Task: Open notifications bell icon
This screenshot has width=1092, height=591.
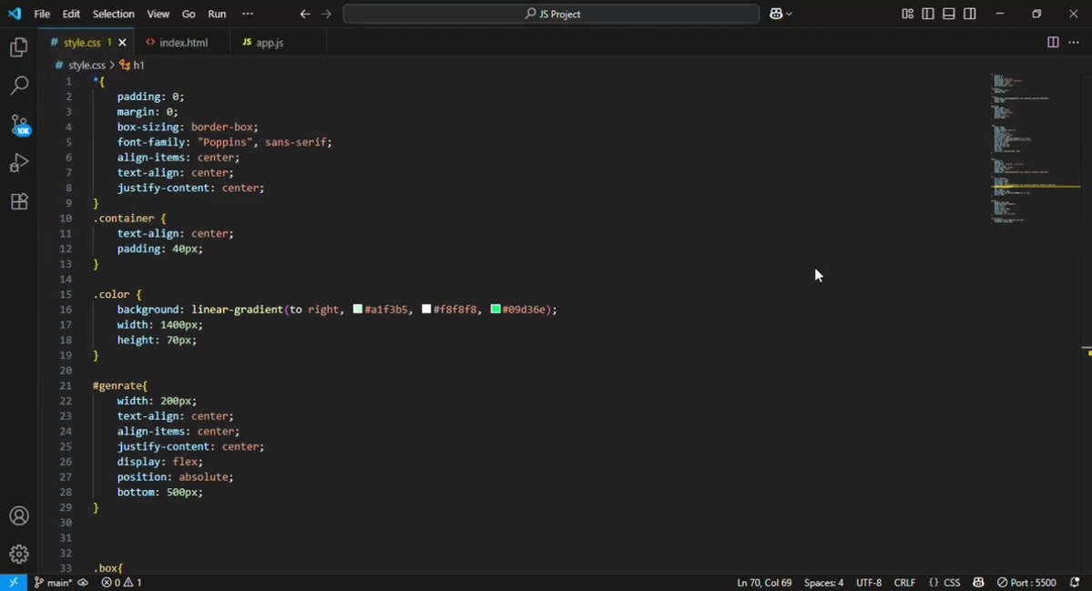Action: click(1075, 583)
